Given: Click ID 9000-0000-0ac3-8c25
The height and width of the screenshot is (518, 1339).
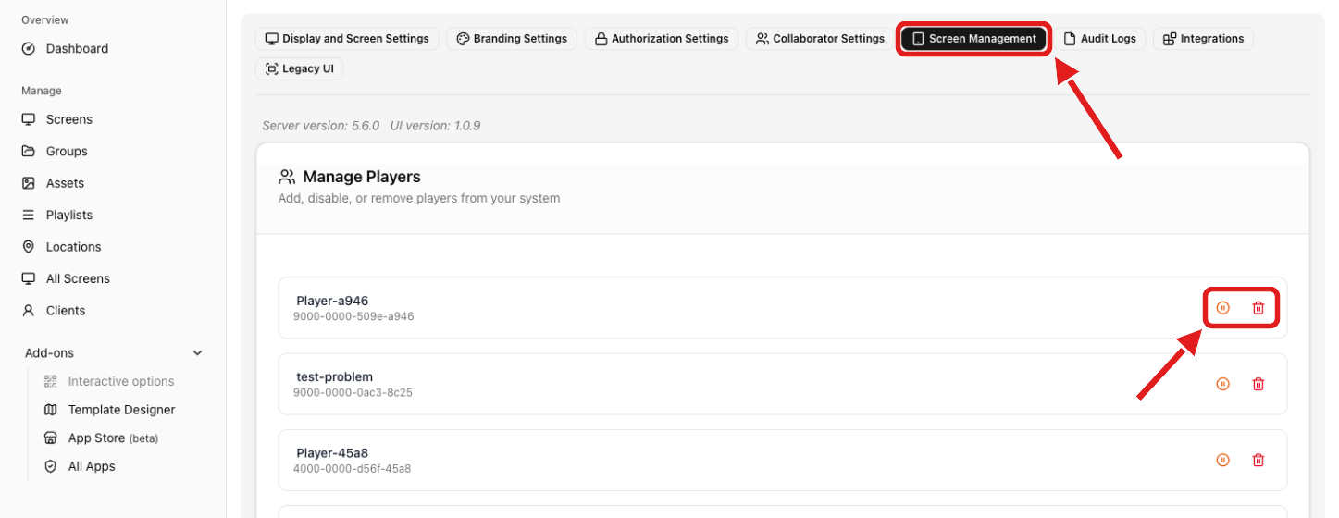Looking at the screenshot, I should point(353,392).
